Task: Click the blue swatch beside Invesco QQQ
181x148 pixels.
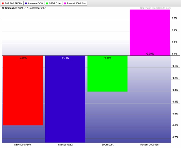Action: click(x=26, y=4)
